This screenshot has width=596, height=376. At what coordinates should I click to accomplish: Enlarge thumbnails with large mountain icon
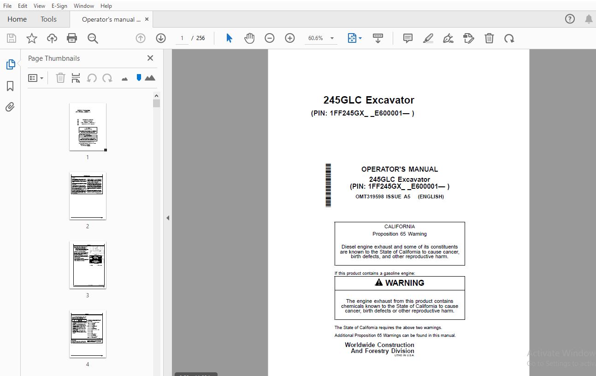tap(150, 78)
